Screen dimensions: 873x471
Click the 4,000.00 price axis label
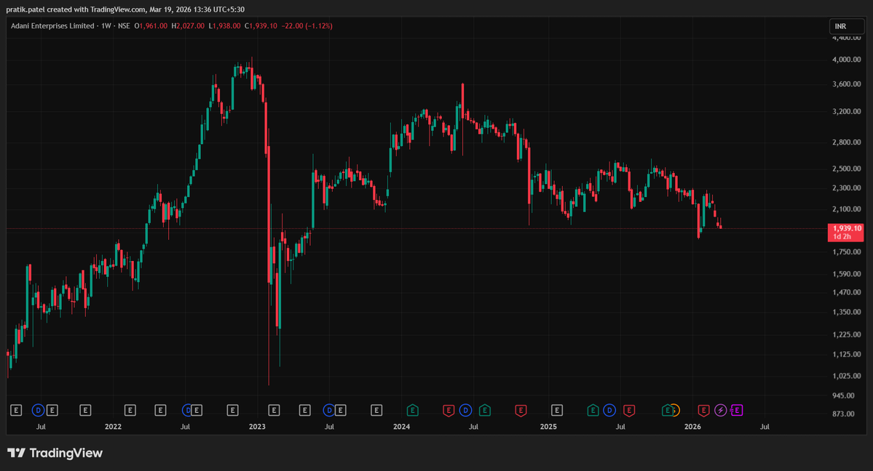[846, 60]
